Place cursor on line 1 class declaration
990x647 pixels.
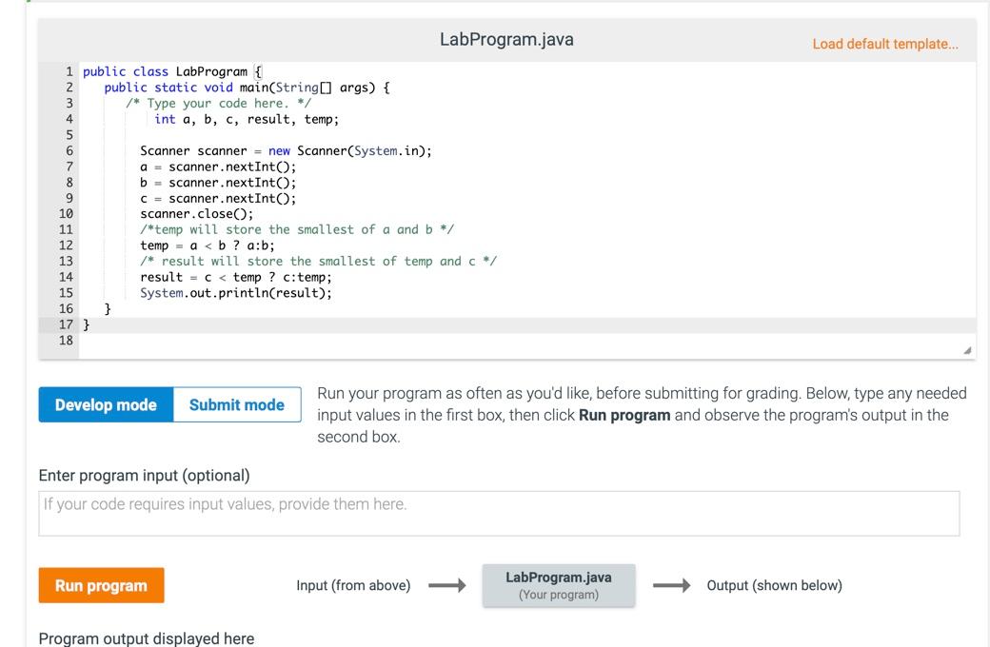[x=172, y=71]
